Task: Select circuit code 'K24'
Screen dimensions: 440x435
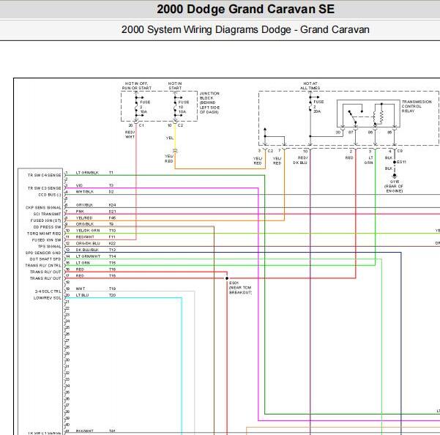Action: coord(112,205)
